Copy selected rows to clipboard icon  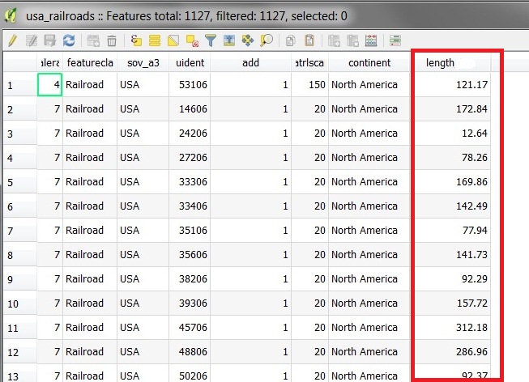click(x=290, y=40)
